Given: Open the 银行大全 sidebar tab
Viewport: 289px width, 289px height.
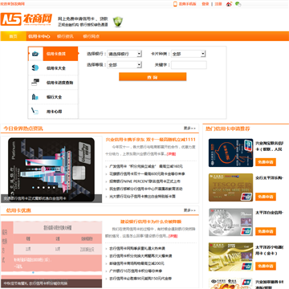Looking at the screenshot, I should pos(53,97).
